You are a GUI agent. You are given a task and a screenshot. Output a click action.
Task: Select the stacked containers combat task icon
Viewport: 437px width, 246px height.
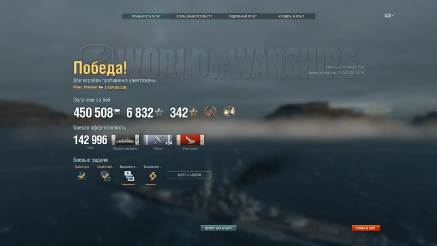point(129,176)
